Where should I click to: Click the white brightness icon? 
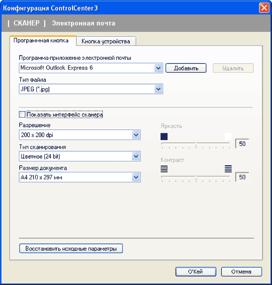point(228,136)
